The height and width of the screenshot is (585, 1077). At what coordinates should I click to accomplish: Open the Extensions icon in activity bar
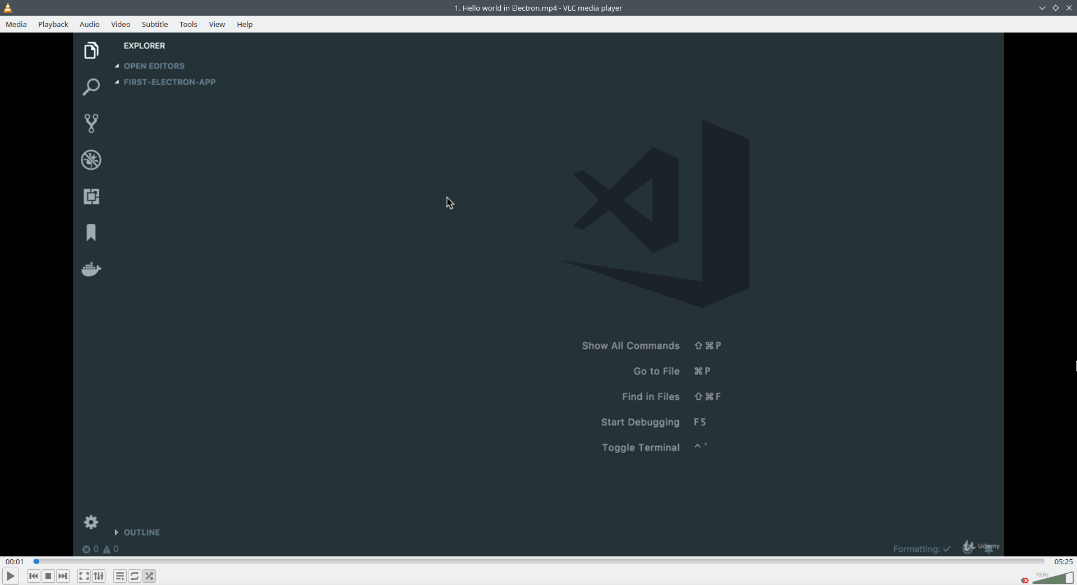pos(91,196)
